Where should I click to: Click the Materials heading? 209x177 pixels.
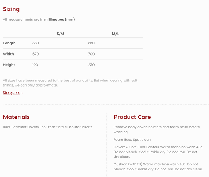pos(16,117)
